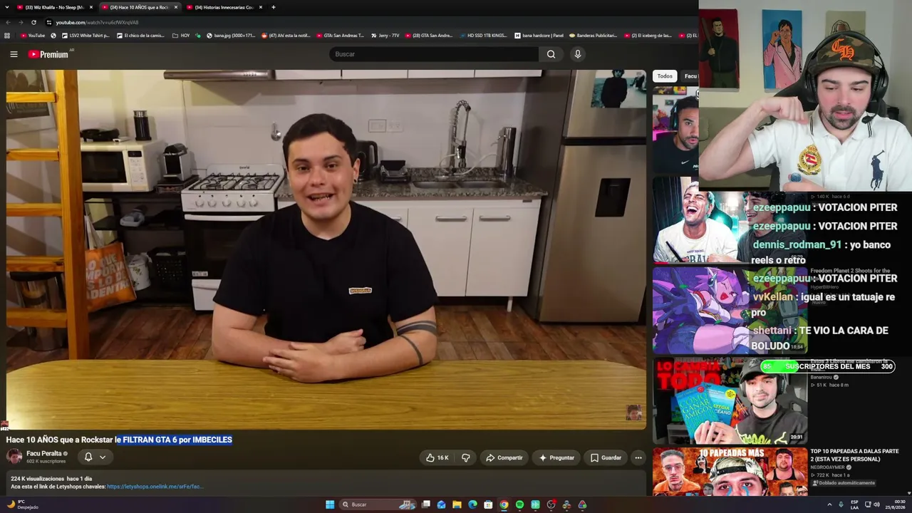Go to YouTube Premium home logo
Viewport: 912px width, 513px height.
click(48, 54)
